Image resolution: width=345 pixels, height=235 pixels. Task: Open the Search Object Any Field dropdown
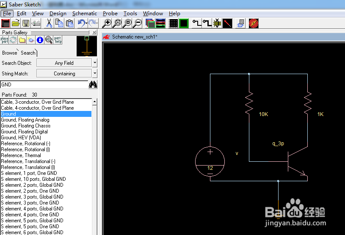(95, 63)
